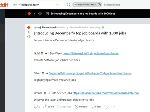Open the r/jobboardsearch community dropdown

coord(57,4)
